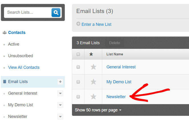The image size is (189, 120).
Task: Open the Newsletter list link
Action: [116, 97]
